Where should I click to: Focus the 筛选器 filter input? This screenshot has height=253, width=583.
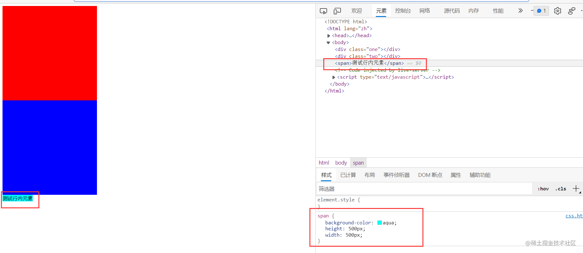[x=424, y=189]
